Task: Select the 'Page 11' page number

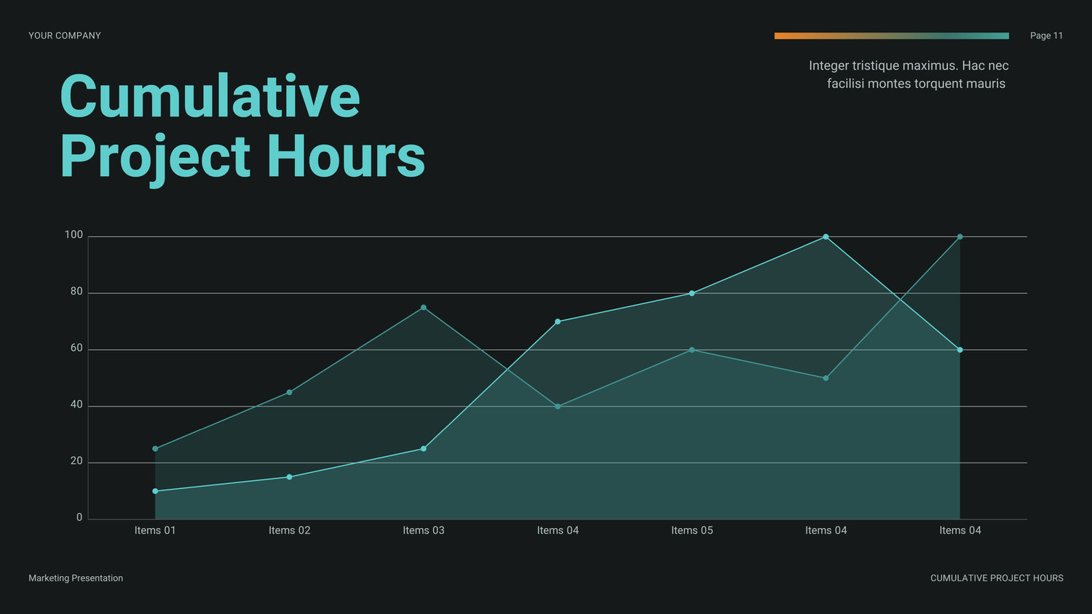Action: coord(1046,36)
